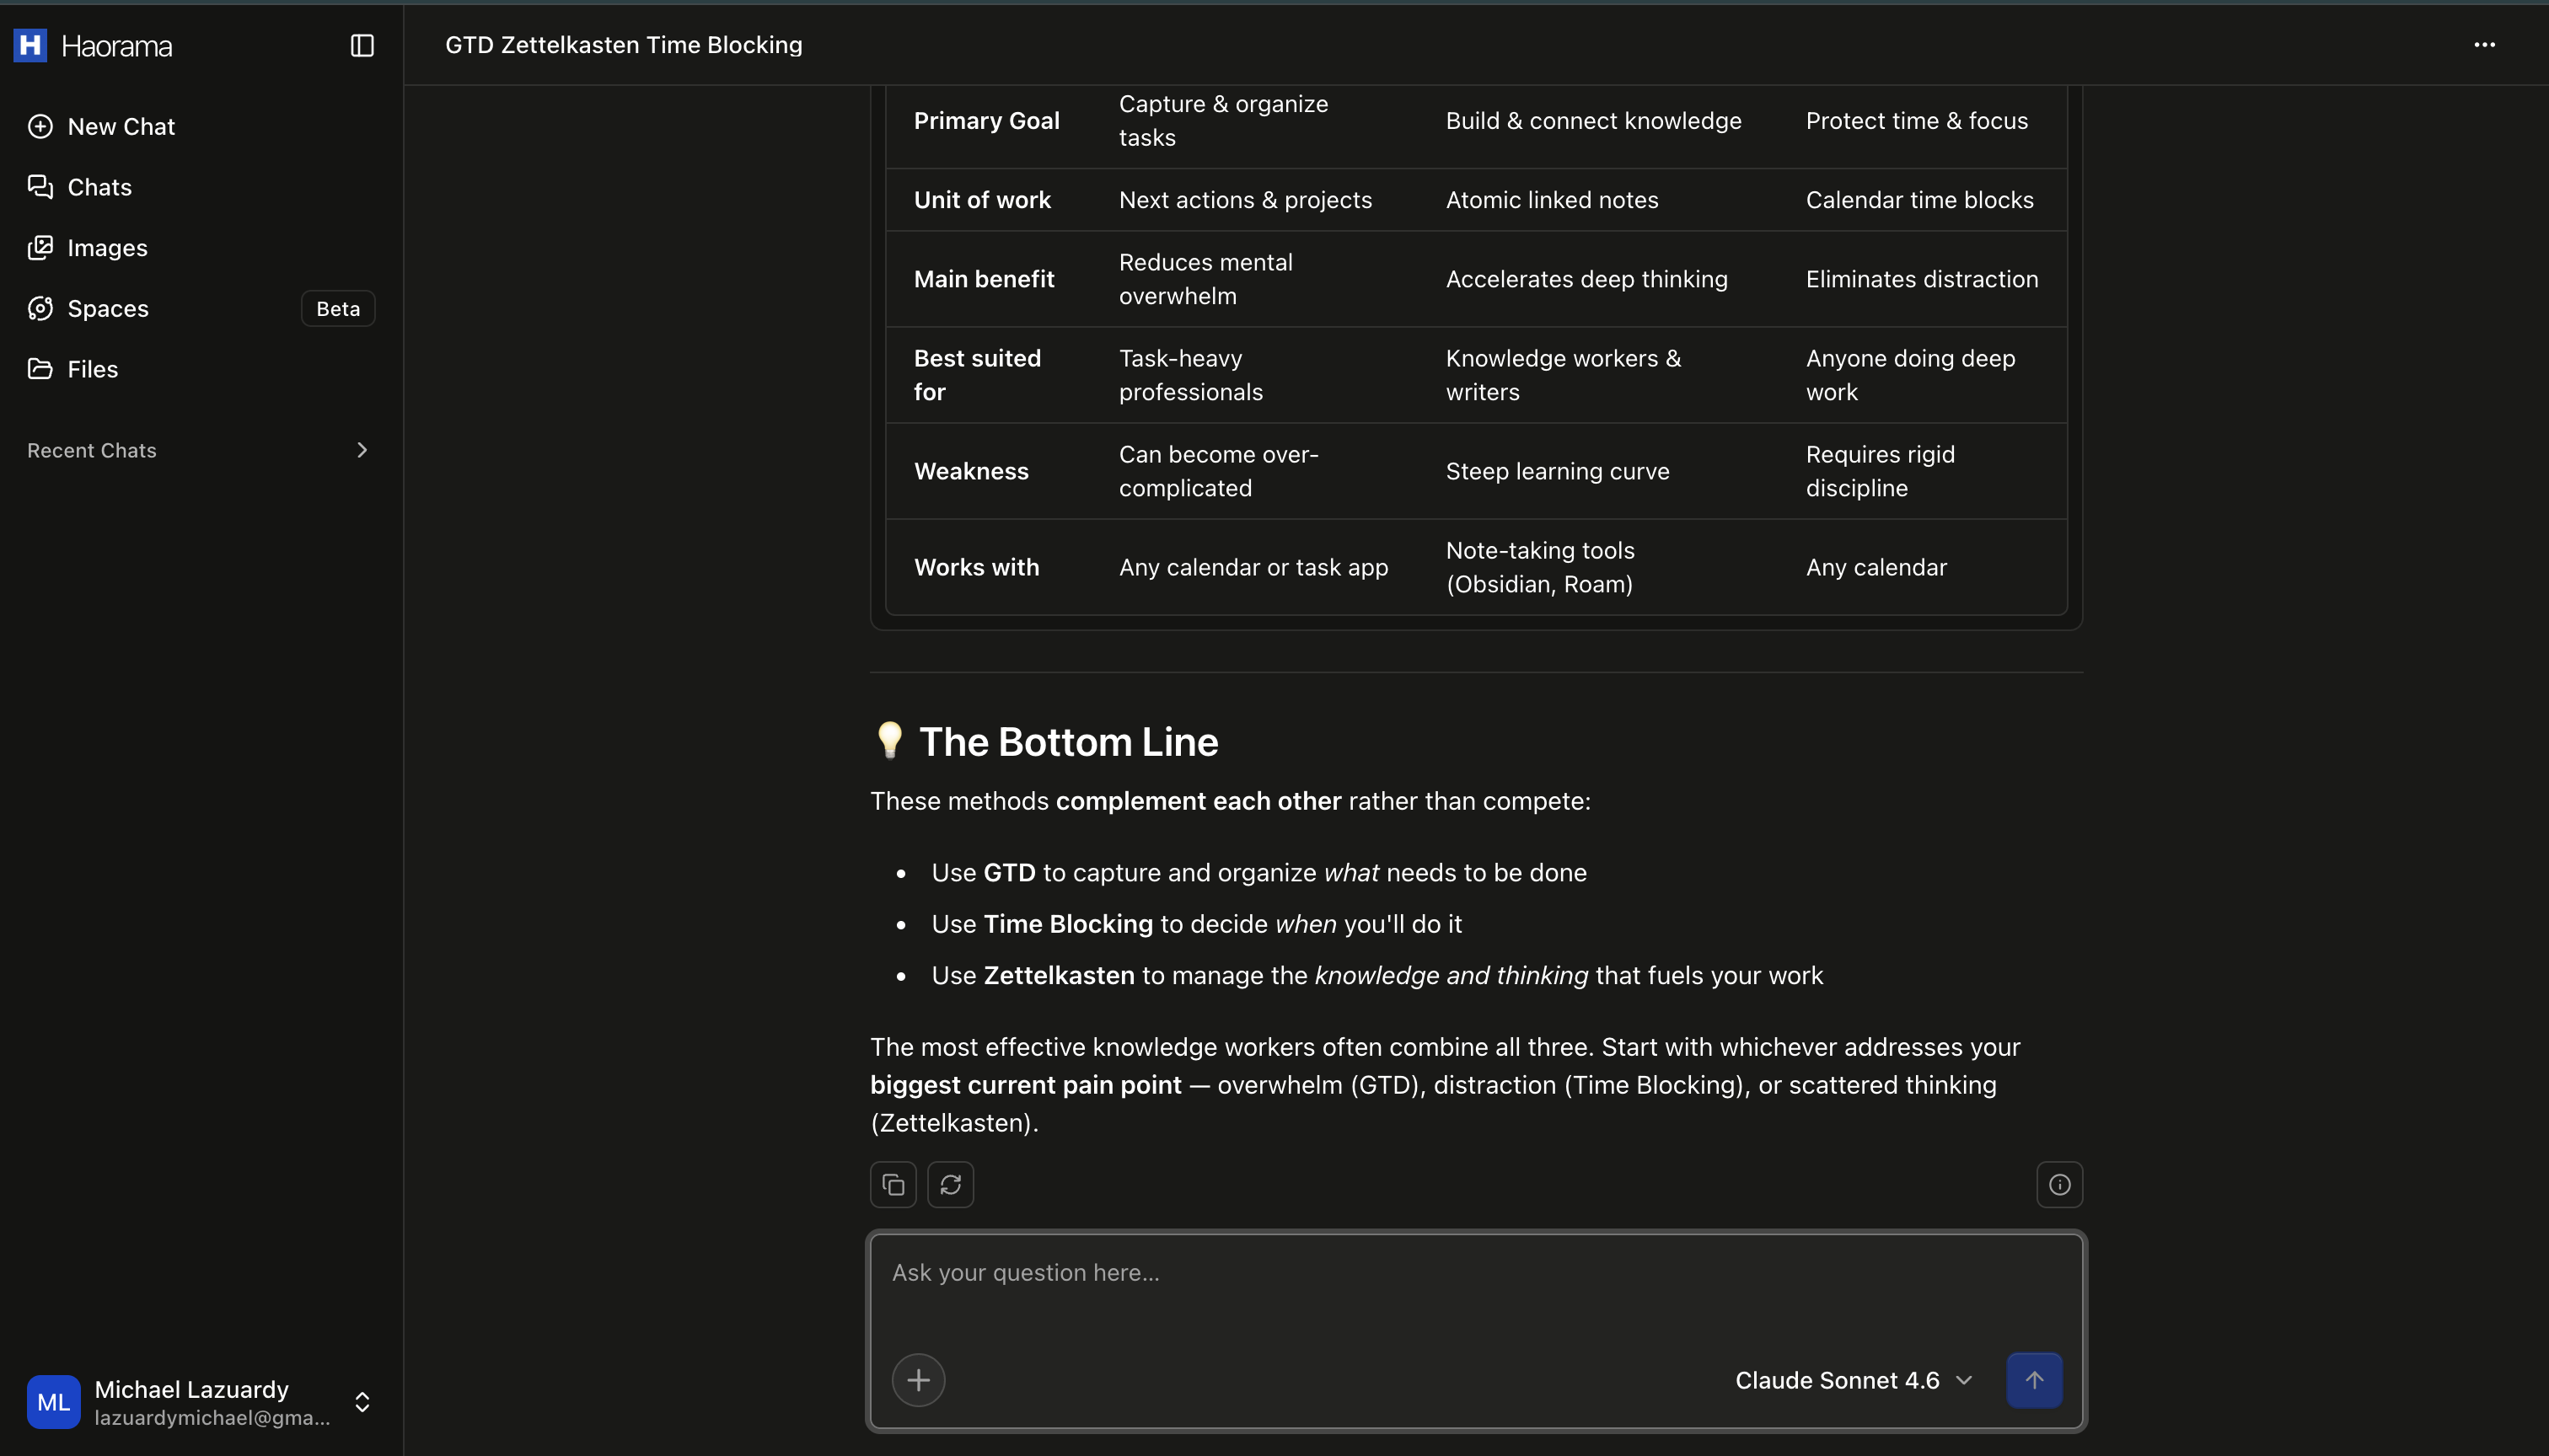This screenshot has height=1456, width=2549.
Task: Toggle the sidebar collapse button
Action: (x=362, y=45)
